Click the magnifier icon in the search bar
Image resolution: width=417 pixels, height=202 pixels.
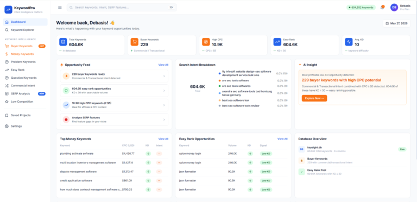[x=71, y=8]
